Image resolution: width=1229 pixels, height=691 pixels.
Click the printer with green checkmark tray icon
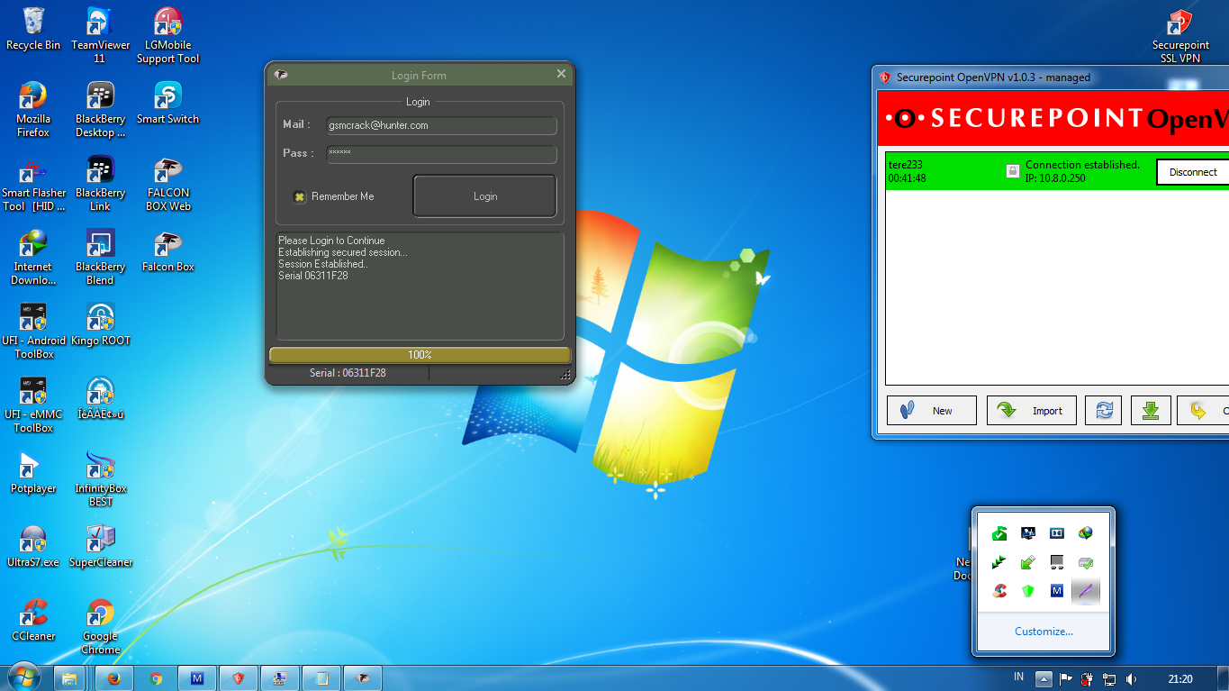tap(1086, 562)
